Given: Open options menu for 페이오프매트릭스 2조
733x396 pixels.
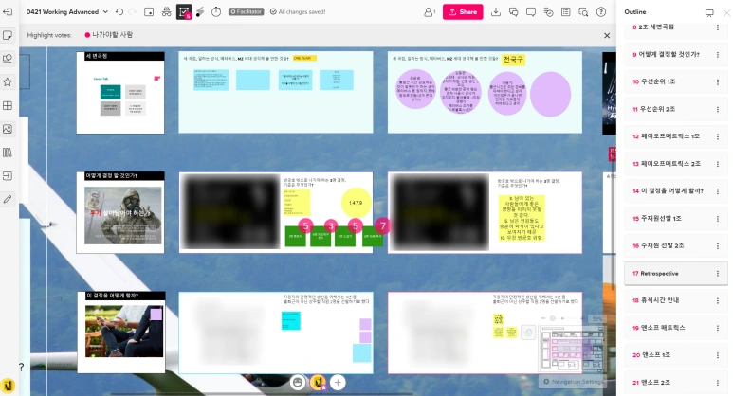Looking at the screenshot, I should 718,164.
